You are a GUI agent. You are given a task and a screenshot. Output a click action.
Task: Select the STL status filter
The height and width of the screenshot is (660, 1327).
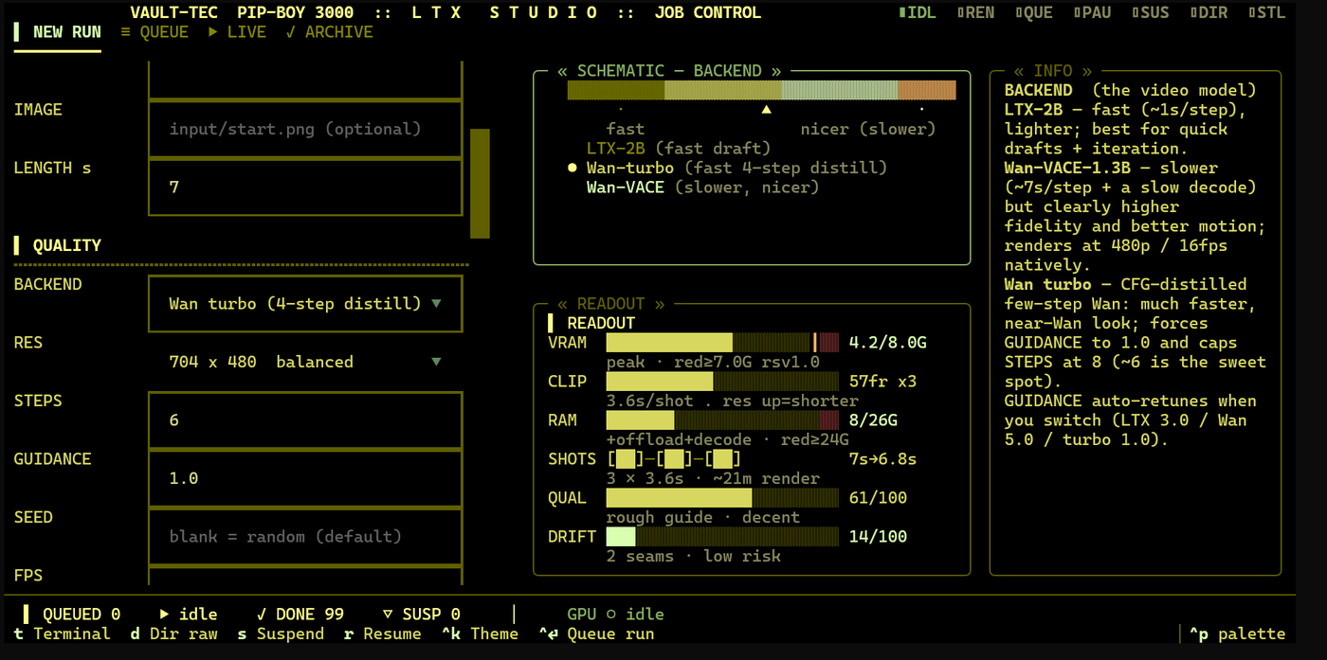(1267, 13)
